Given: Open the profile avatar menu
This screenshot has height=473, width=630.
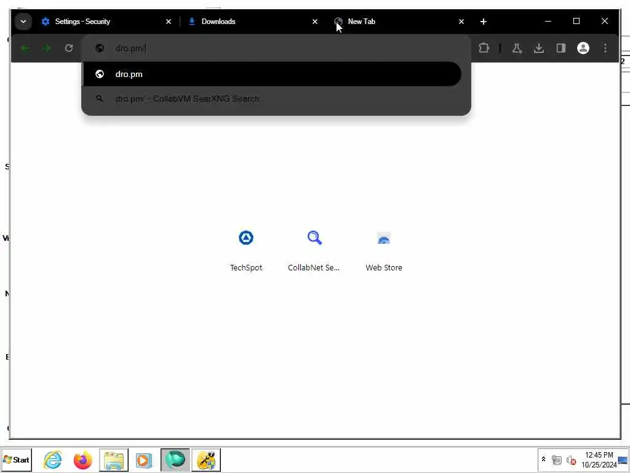Looking at the screenshot, I should (x=583, y=48).
